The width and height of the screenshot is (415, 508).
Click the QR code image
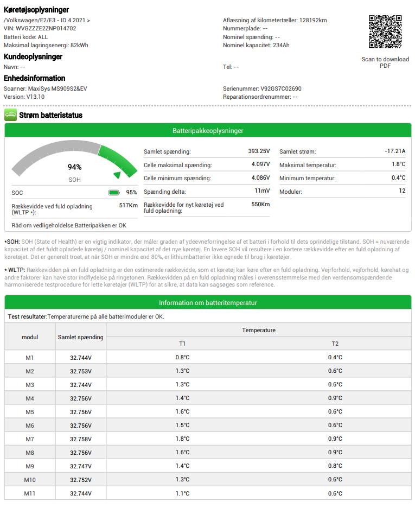coord(385,32)
